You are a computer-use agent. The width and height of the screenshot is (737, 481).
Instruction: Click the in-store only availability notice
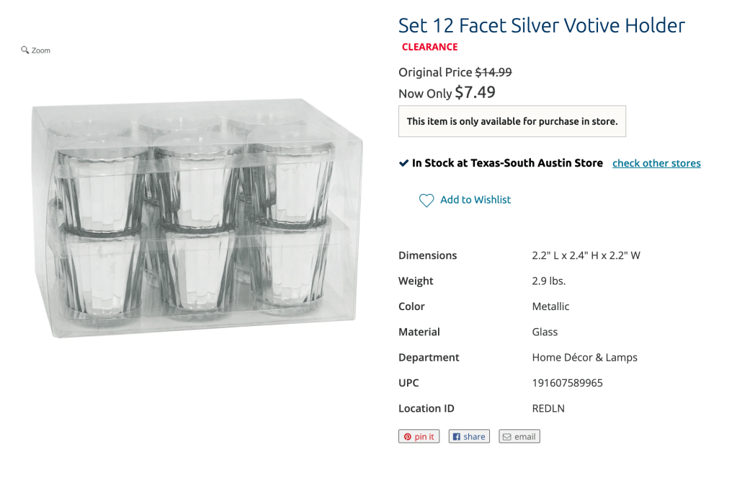click(x=512, y=121)
